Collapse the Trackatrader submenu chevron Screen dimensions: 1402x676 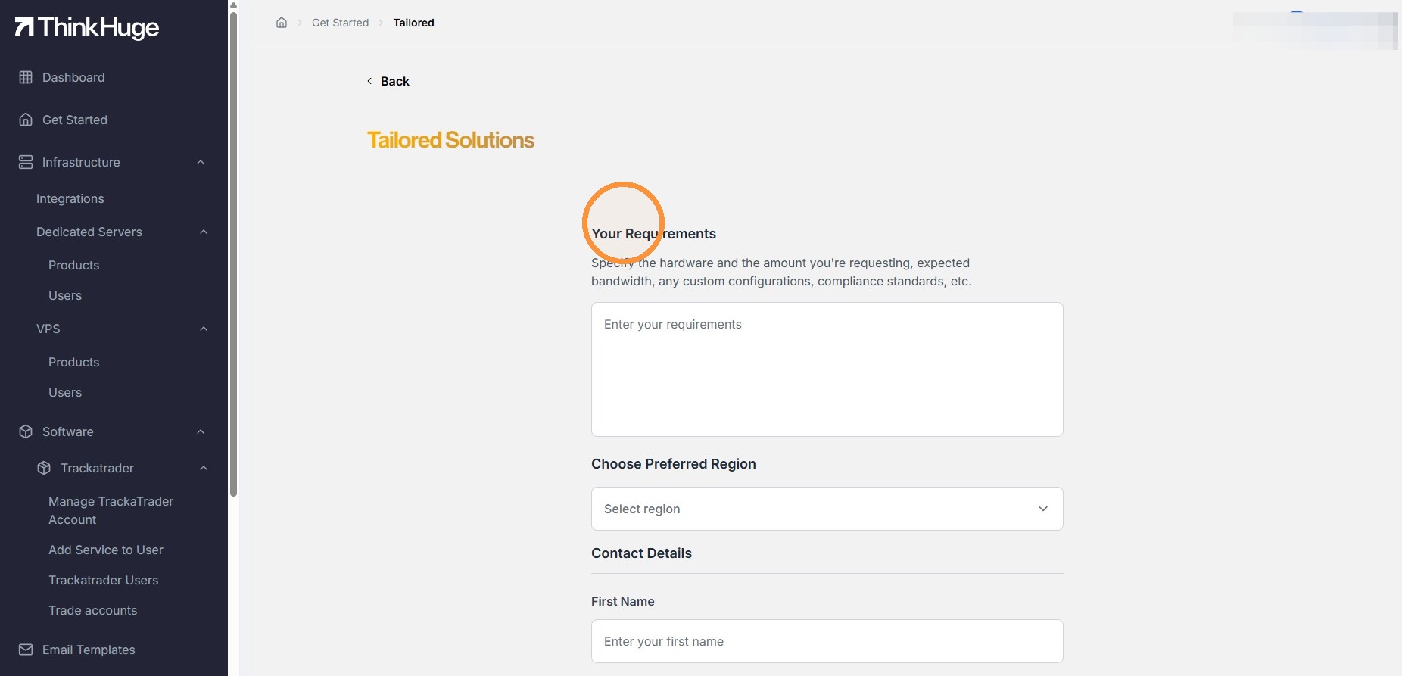coord(204,468)
